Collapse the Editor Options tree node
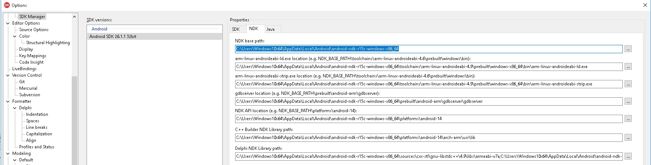 [x=8, y=23]
